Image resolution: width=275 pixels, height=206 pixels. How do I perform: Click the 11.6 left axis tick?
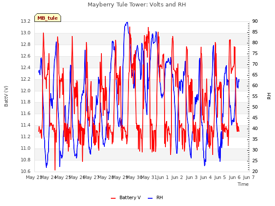tap(26, 113)
